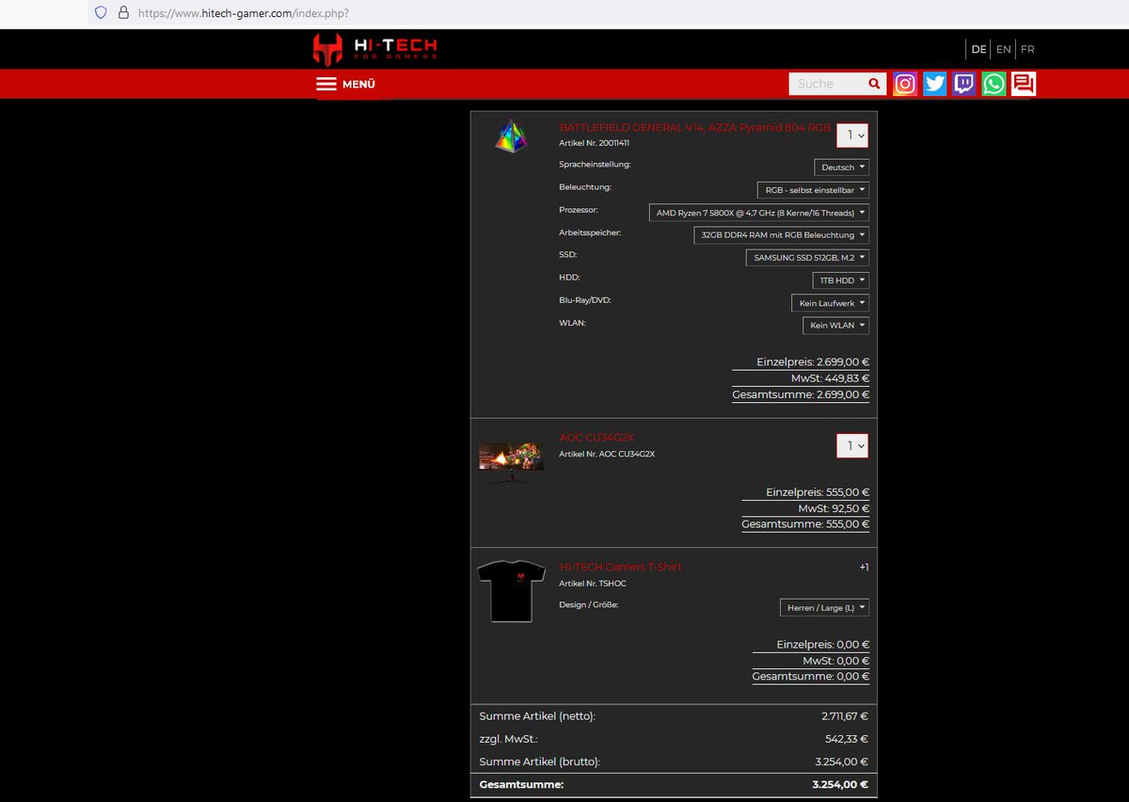Click 'Einzelpreis: 2.699,00 €' value
1129x802 pixels.
click(813, 362)
